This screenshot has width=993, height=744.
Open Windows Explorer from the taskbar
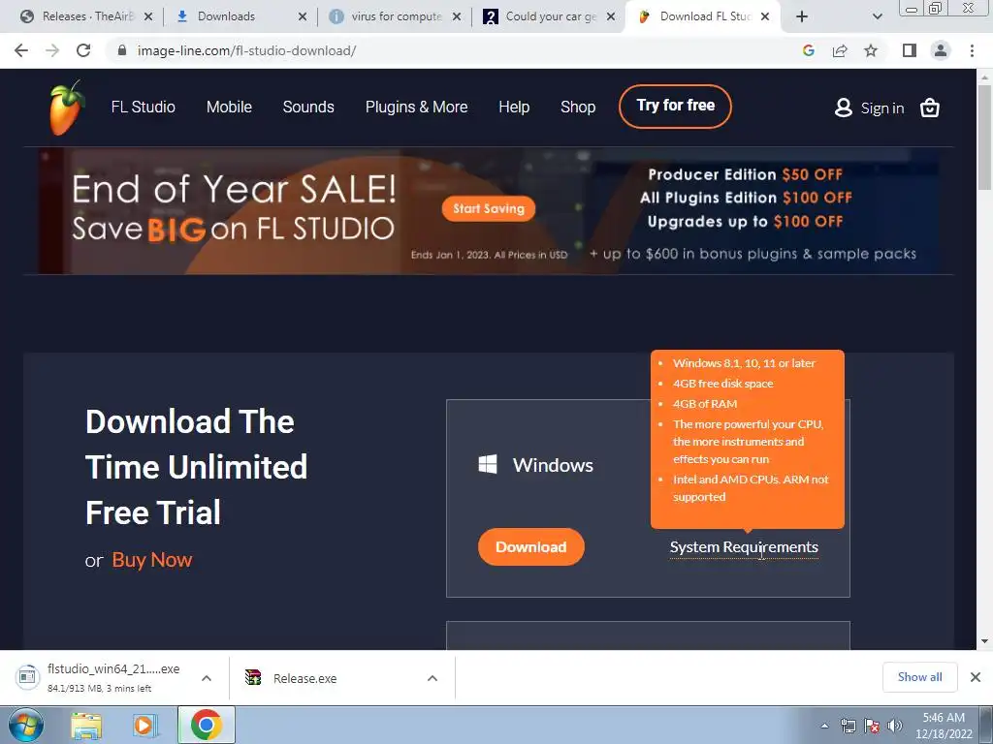tap(86, 726)
